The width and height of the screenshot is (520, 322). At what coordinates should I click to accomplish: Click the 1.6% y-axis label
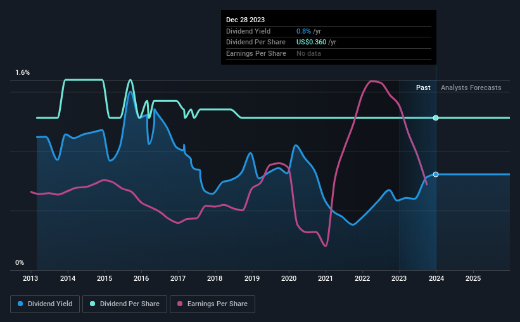[x=23, y=73]
